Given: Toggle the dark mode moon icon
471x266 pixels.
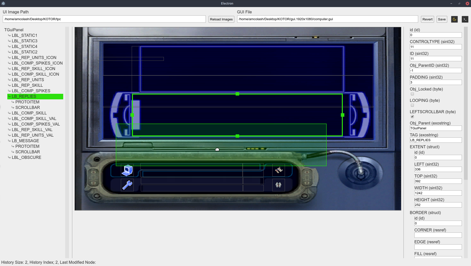Looking at the screenshot, I should pyautogui.click(x=454, y=19).
